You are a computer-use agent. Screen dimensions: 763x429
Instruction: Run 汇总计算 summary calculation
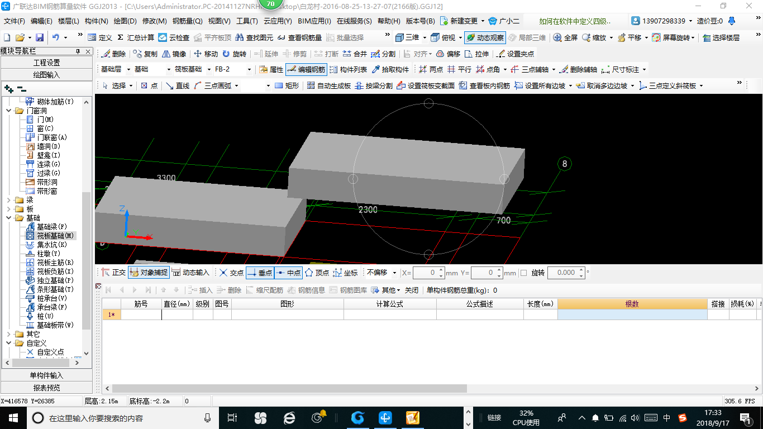135,37
